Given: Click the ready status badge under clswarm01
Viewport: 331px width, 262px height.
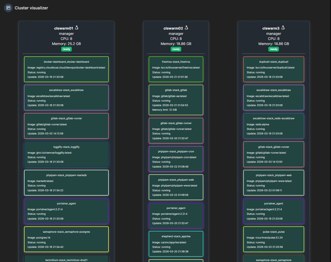Looking at the screenshot, I should coord(66,49).
